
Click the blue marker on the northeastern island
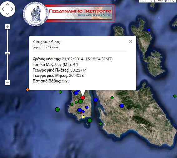tap(149, 30)
